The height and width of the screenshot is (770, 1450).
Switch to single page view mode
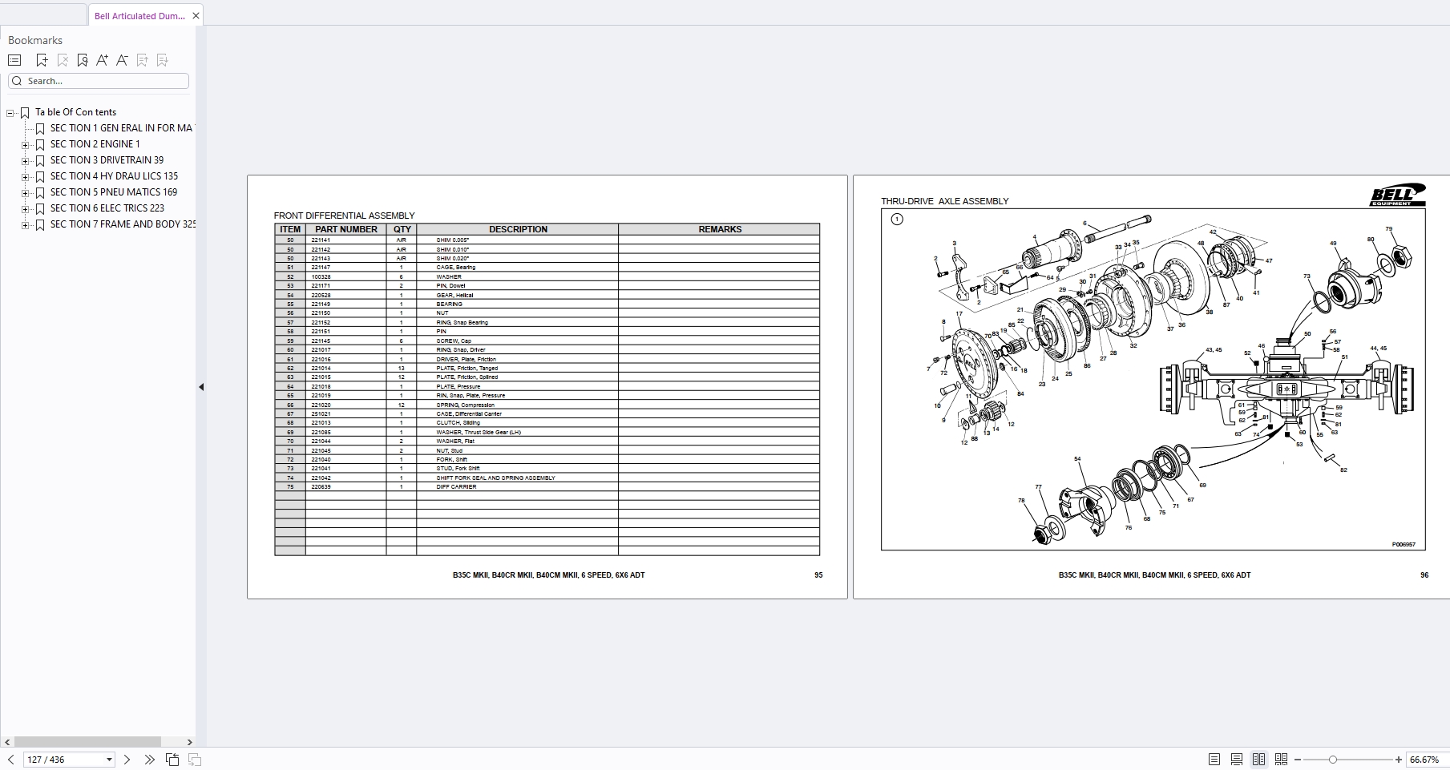tap(1214, 759)
